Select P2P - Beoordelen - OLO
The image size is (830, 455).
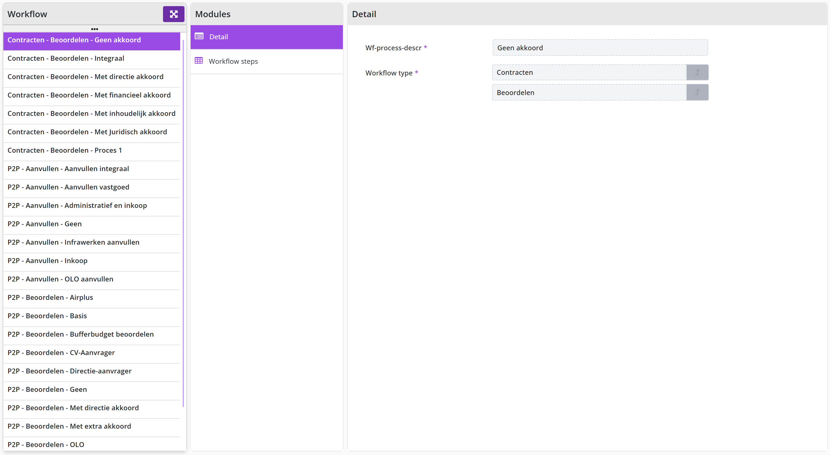pos(91,444)
